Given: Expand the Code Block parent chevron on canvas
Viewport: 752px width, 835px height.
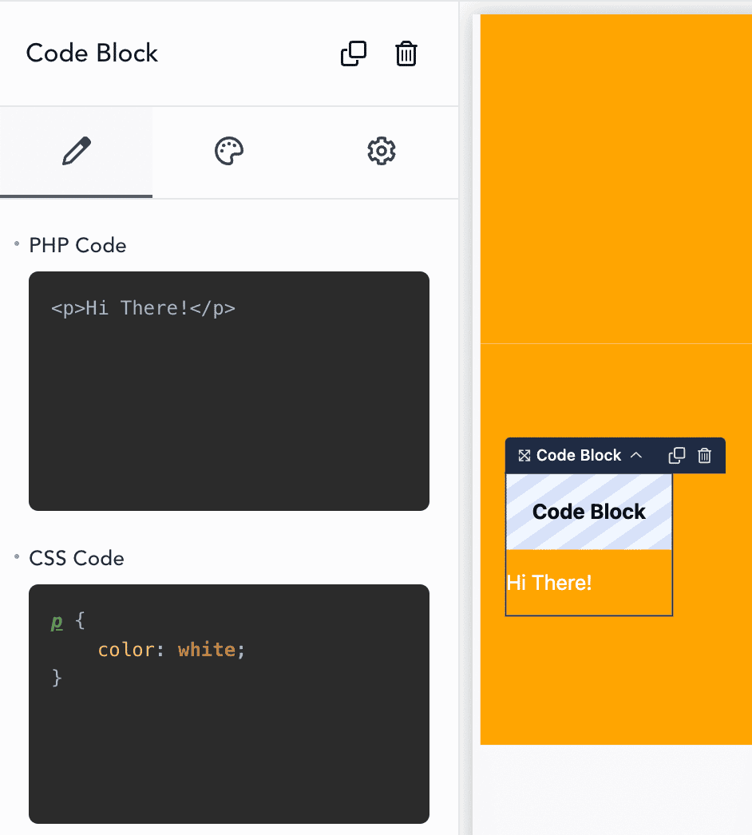Looking at the screenshot, I should (636, 455).
